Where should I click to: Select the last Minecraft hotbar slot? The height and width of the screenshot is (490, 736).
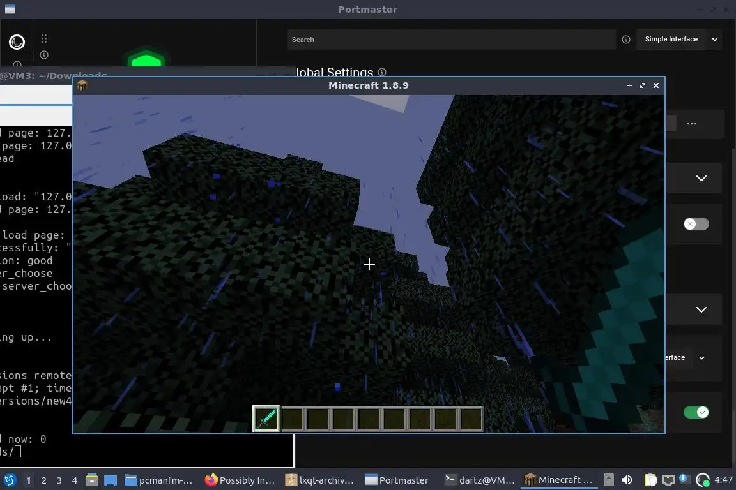[x=471, y=419]
